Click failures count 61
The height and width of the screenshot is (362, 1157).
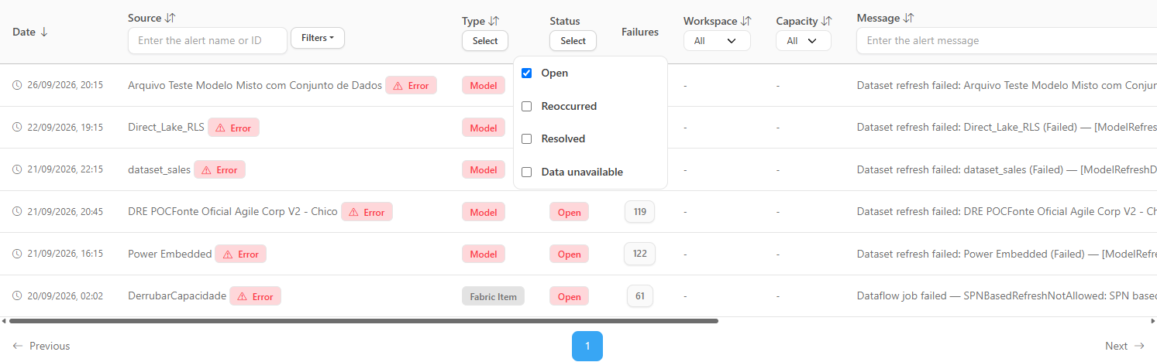point(640,295)
